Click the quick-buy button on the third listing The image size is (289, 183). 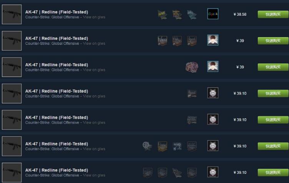coord(273,67)
